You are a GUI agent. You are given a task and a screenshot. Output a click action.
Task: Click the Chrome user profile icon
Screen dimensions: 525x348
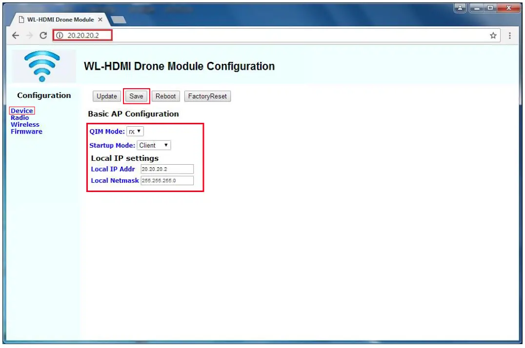460,8
